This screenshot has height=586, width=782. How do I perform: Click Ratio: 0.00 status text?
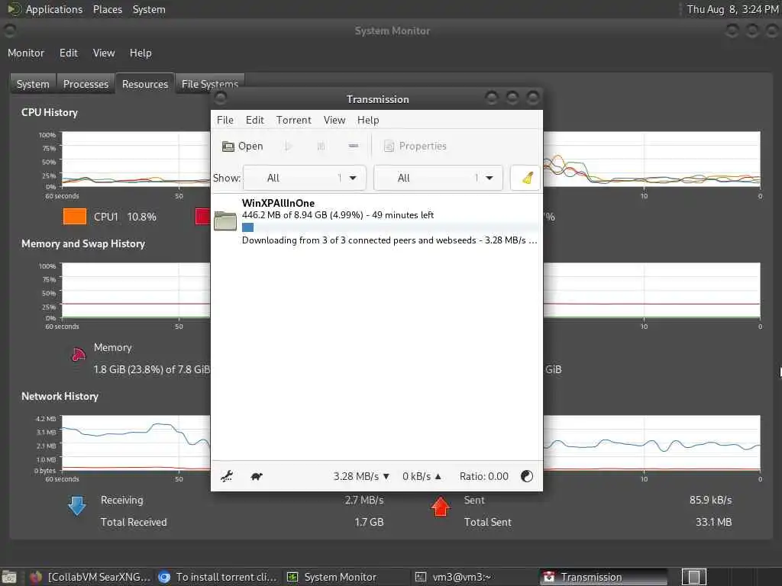coord(483,476)
